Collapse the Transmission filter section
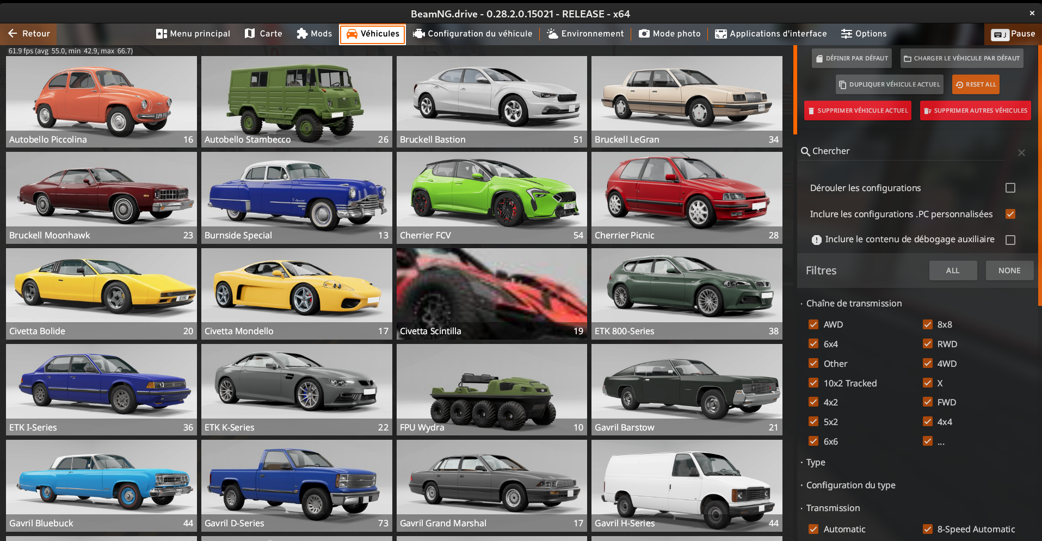Screen dimensions: 1042x541 pyautogui.click(x=833, y=508)
